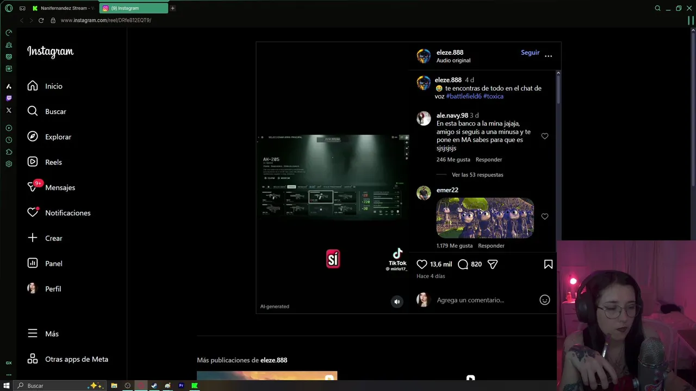Open the History clock sidebar icon
This screenshot has height=391, width=696.
(x=9, y=140)
